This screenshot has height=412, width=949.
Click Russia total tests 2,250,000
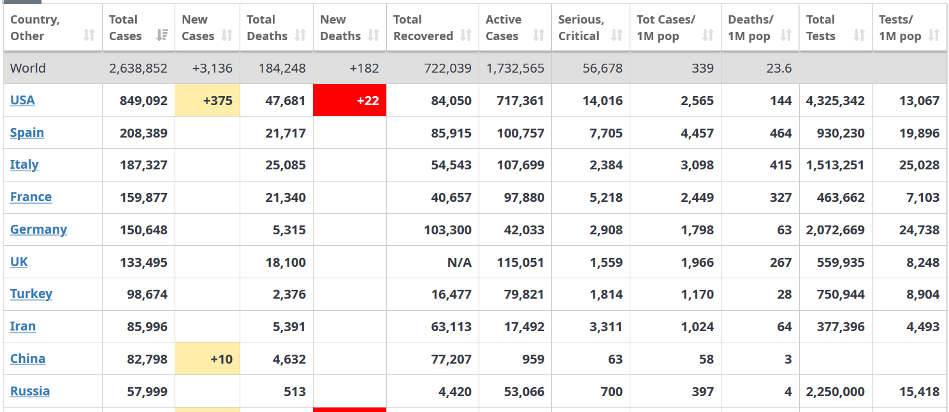(836, 392)
